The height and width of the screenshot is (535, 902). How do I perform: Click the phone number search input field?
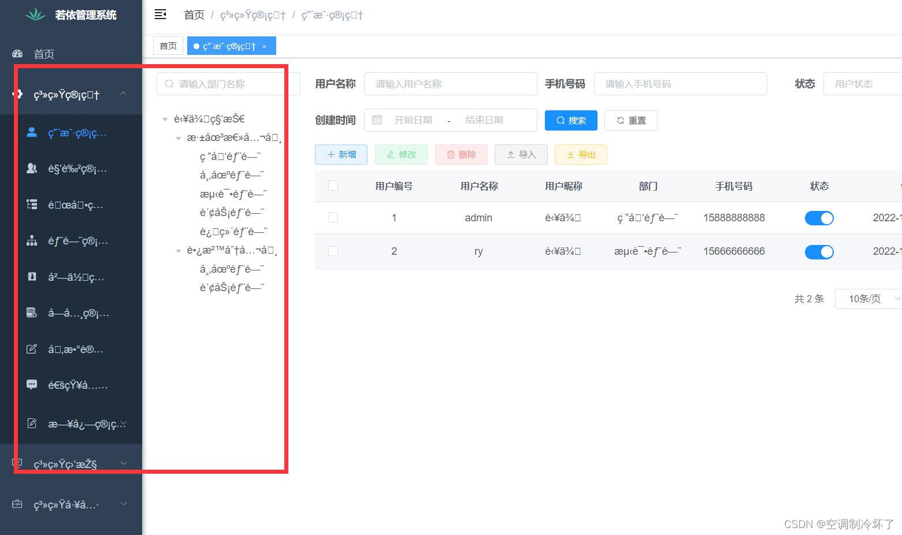[x=681, y=83]
